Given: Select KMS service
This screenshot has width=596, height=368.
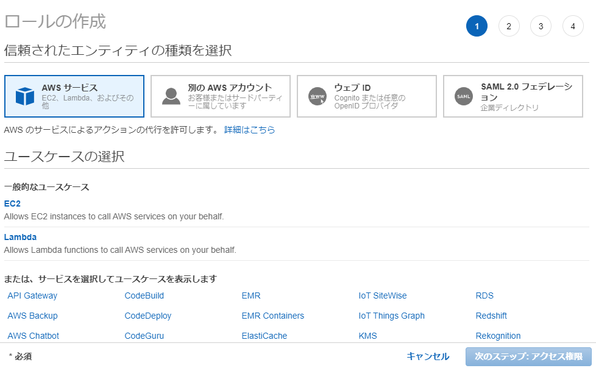Looking at the screenshot, I should [x=367, y=336].
